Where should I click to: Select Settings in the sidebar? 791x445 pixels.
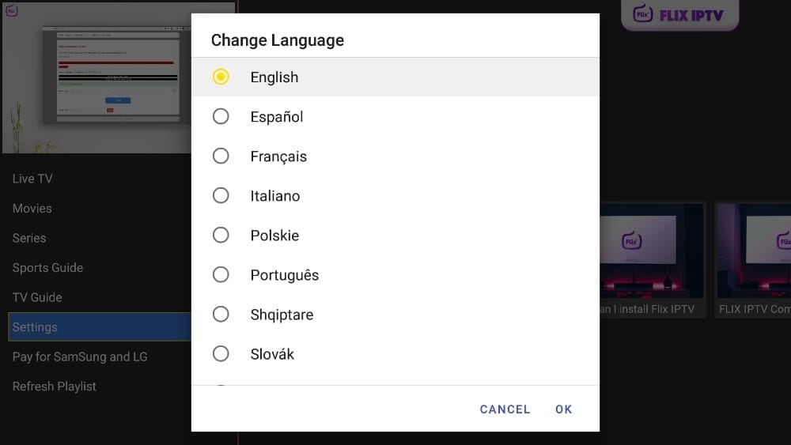coord(35,327)
